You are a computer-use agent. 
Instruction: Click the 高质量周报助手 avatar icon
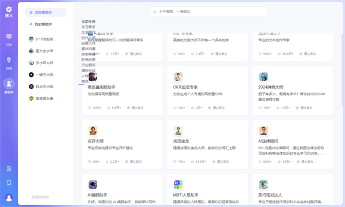click(93, 77)
